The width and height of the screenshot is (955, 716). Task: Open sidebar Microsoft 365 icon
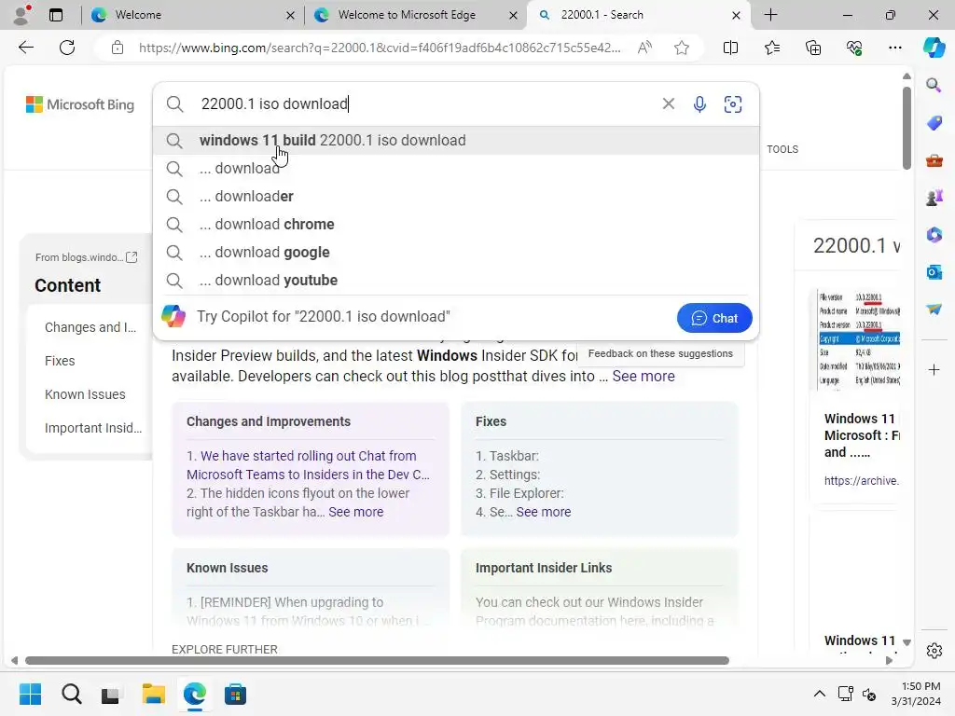[x=934, y=235]
